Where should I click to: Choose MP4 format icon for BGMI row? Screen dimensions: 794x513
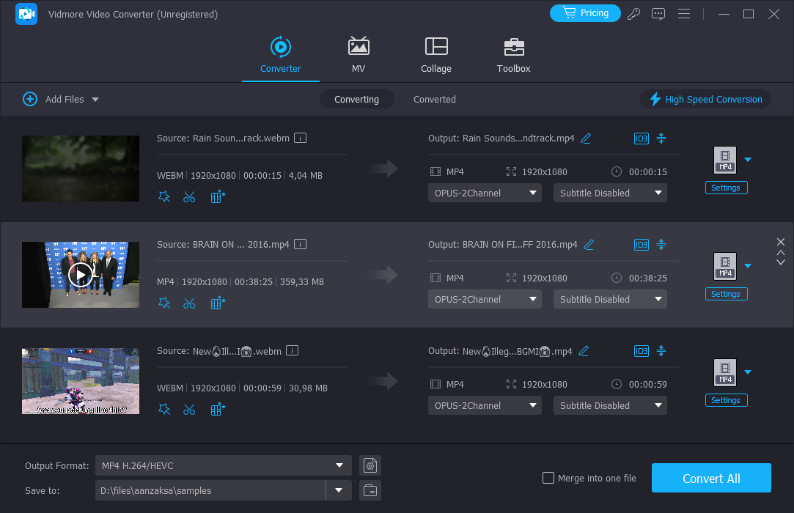pos(725,373)
